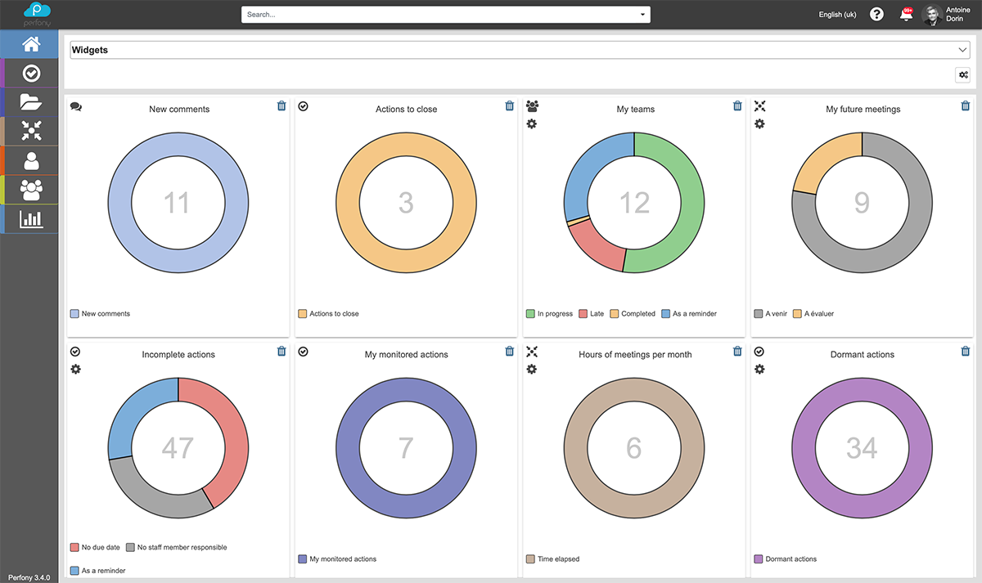The image size is (982, 583).
Task: Open the projects folder in sidebar
Action: pyautogui.click(x=30, y=102)
